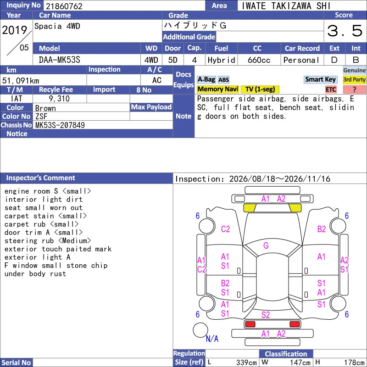
Task: Click the Classification header label
Action: pyautogui.click(x=286, y=354)
